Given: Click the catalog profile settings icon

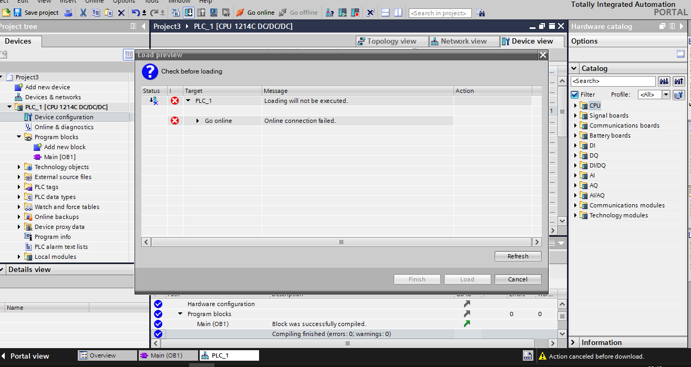Looking at the screenshot, I should coord(679,95).
